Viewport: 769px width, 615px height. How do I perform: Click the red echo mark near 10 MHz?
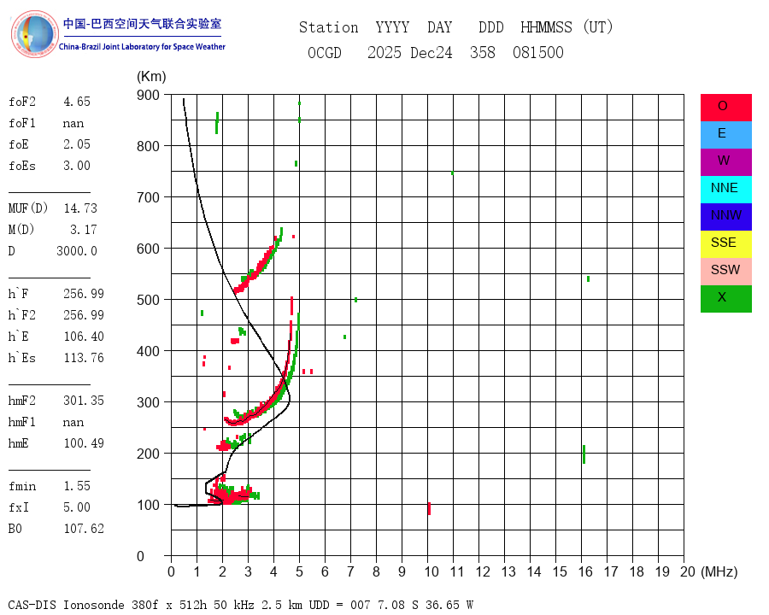[429, 508]
